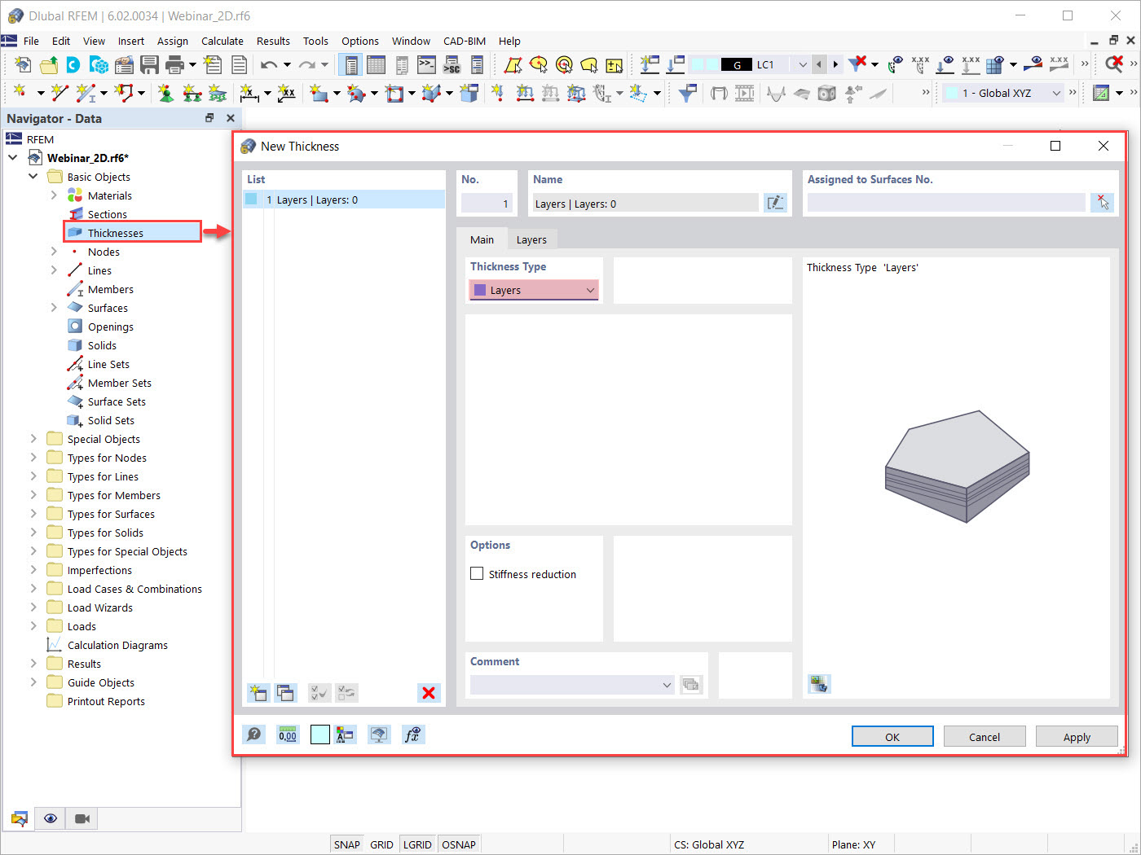Toggle LGRID in the status bar
The width and height of the screenshot is (1141, 855).
(x=417, y=844)
